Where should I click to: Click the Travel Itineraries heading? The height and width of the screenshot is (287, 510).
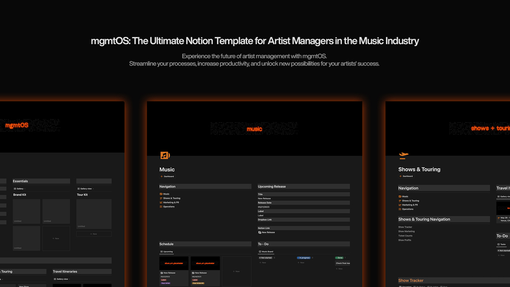click(65, 271)
